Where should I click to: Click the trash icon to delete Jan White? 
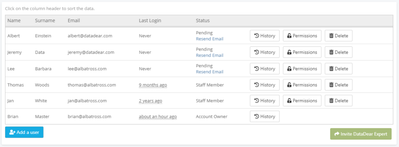tap(331, 101)
